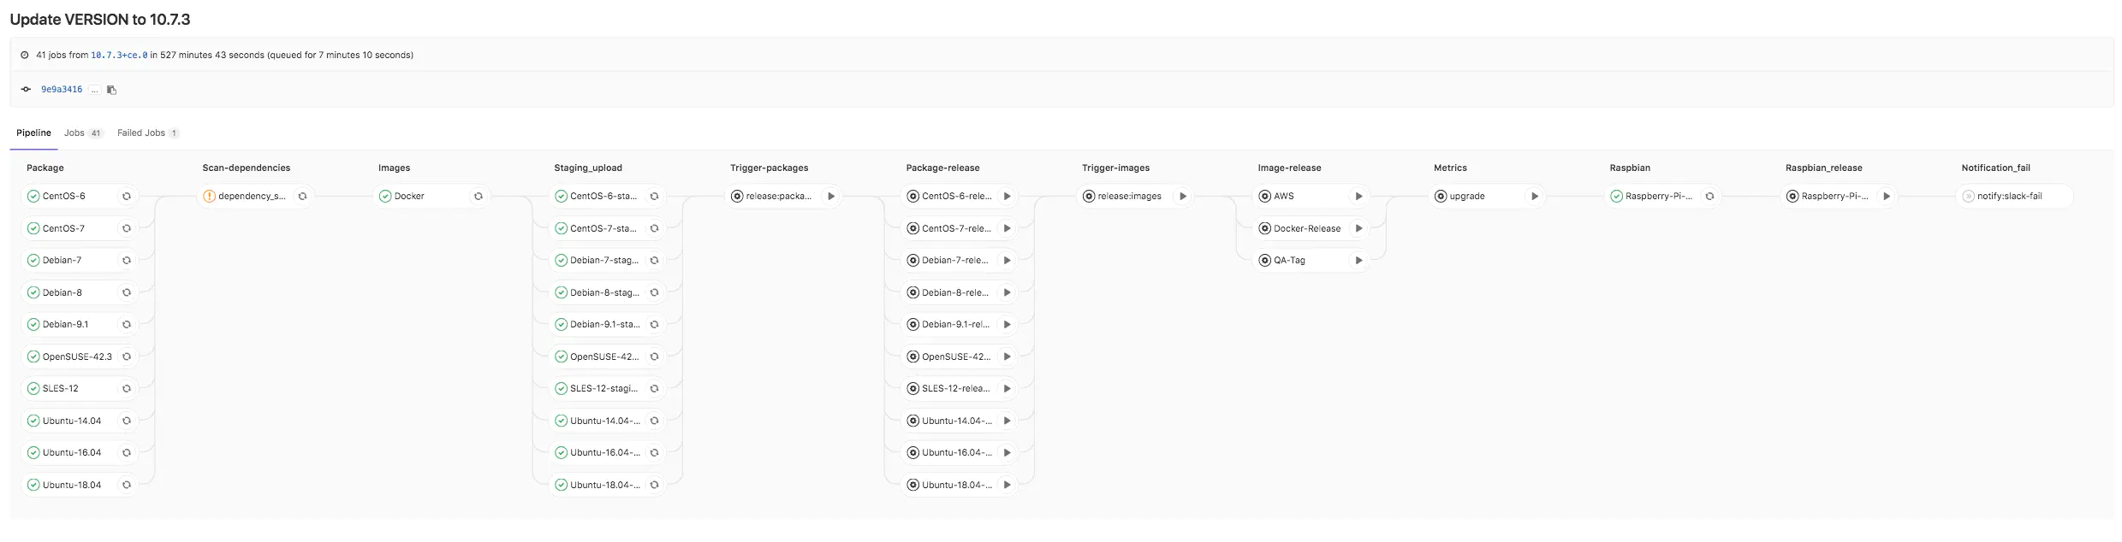Play the release:packages manual job
The height and width of the screenshot is (542, 2122).
[830, 197]
